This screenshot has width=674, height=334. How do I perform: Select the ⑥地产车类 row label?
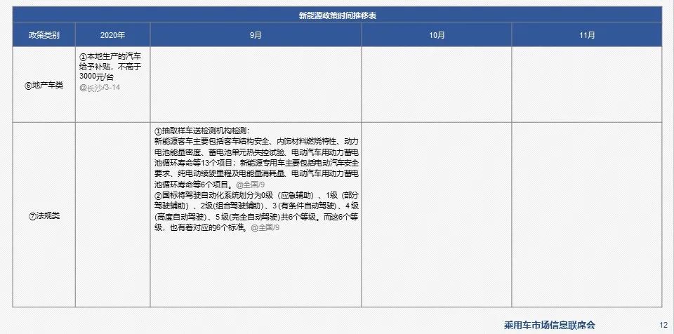tap(44, 86)
